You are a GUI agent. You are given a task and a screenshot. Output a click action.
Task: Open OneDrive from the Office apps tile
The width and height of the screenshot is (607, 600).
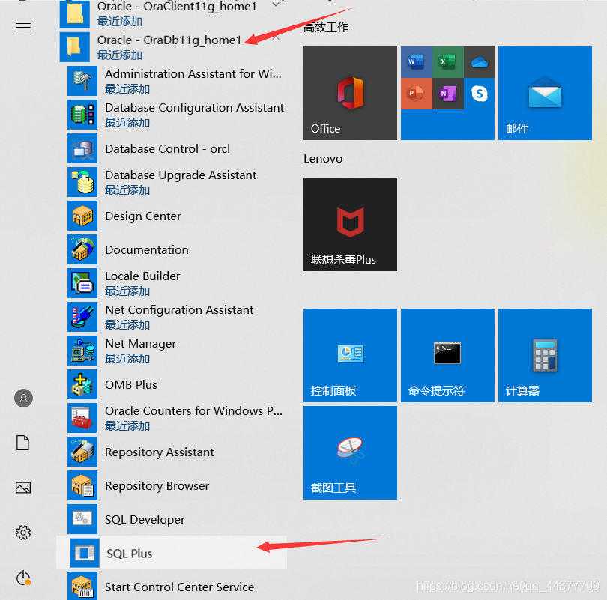point(480,62)
